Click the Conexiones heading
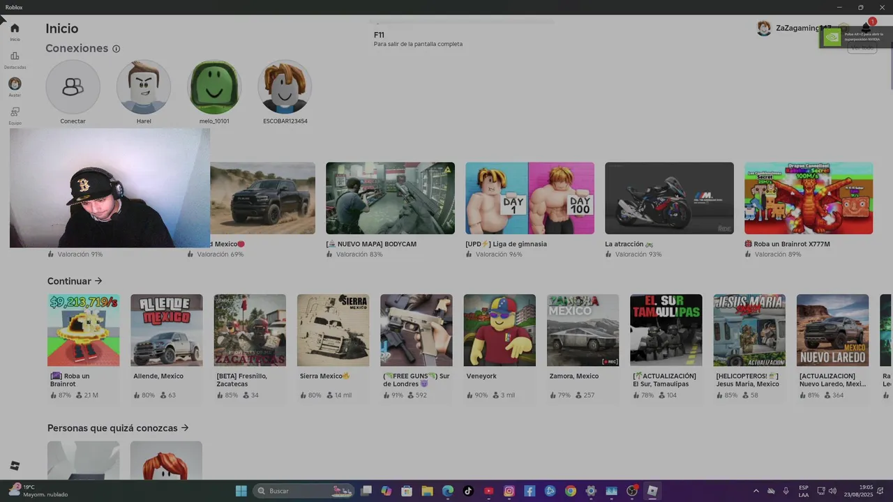This screenshot has height=502, width=893. [x=77, y=48]
